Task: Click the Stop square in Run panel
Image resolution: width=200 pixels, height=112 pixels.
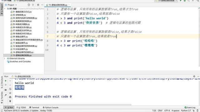Action: [6, 85]
